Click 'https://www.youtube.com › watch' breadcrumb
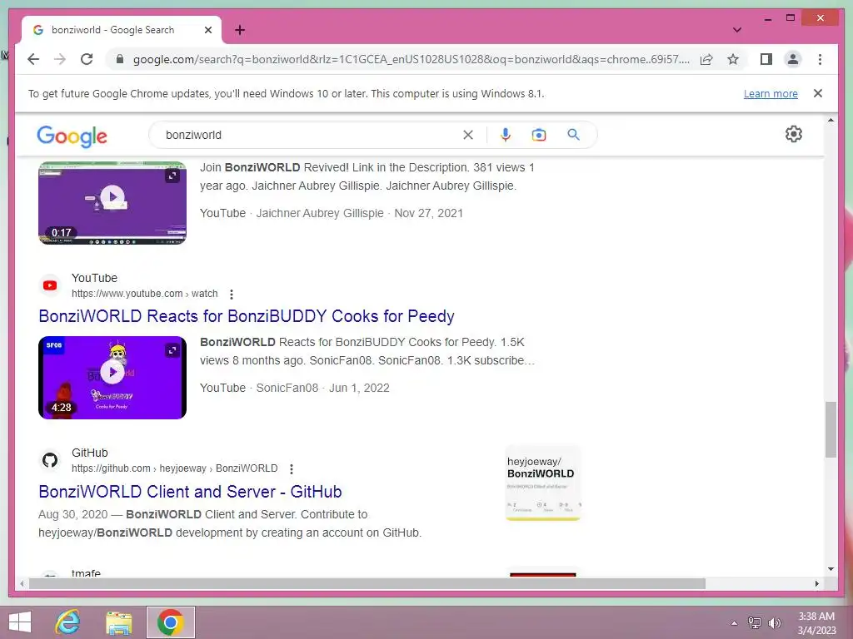 [145, 294]
